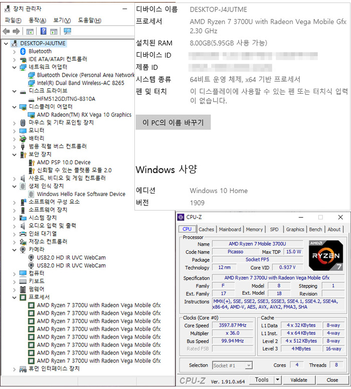Click the back arrow in Device Manager toolbar

click(6, 31)
